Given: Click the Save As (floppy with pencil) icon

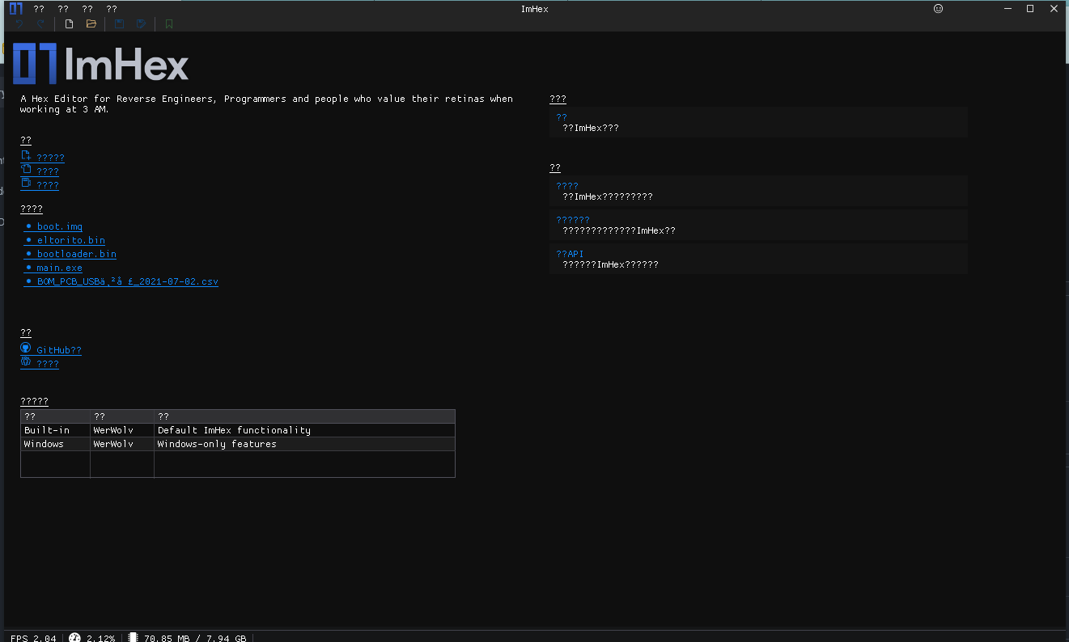Looking at the screenshot, I should coord(141,23).
